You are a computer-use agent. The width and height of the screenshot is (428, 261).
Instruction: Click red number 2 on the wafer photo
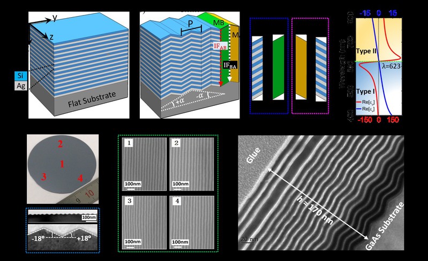click(61, 143)
